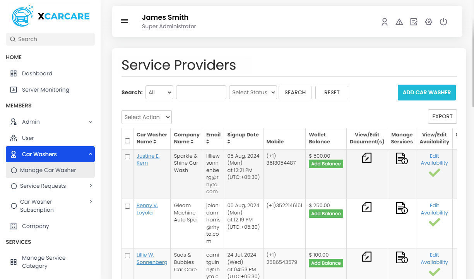The width and height of the screenshot is (474, 279).
Task: Click the ADD CAR WASHER button
Action: 427,92
